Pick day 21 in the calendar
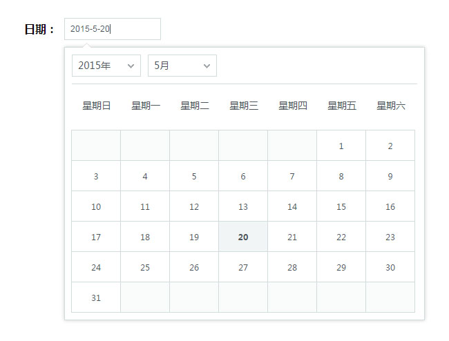Viewport: 449px width, 341px height. (292, 237)
